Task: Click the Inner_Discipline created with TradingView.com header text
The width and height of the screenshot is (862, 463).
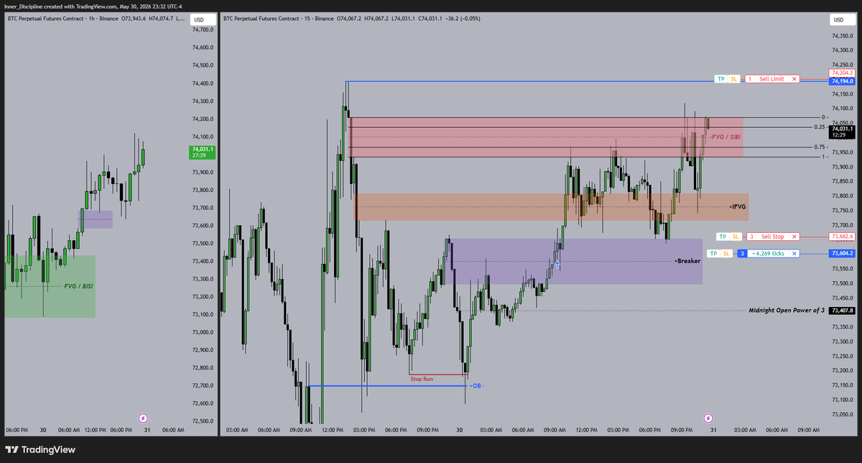Action: [62, 6]
